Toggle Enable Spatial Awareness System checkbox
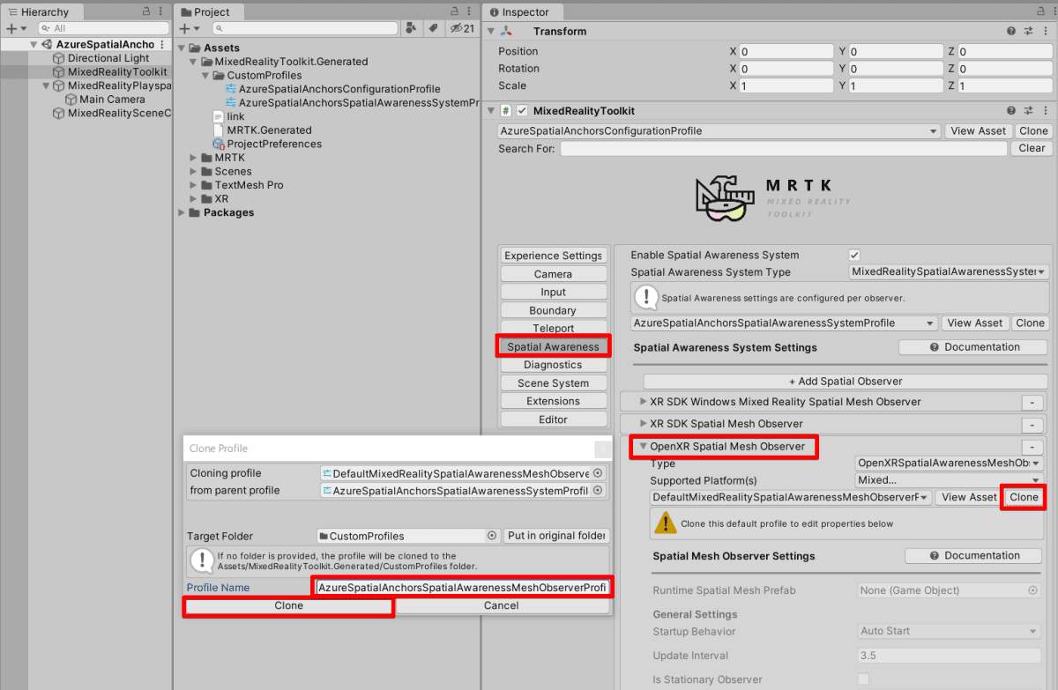 pyautogui.click(x=853, y=255)
